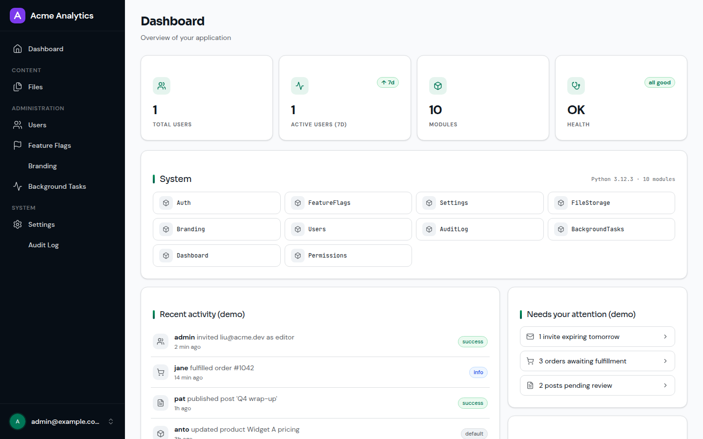
Task: Click the cart icon beside jane's order activity
Action: (161, 373)
